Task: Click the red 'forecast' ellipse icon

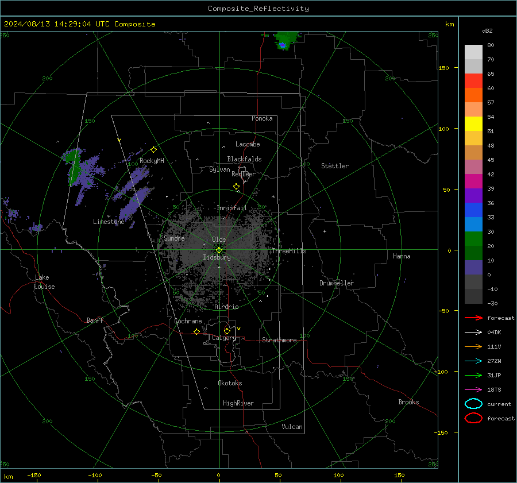Action: tap(473, 418)
